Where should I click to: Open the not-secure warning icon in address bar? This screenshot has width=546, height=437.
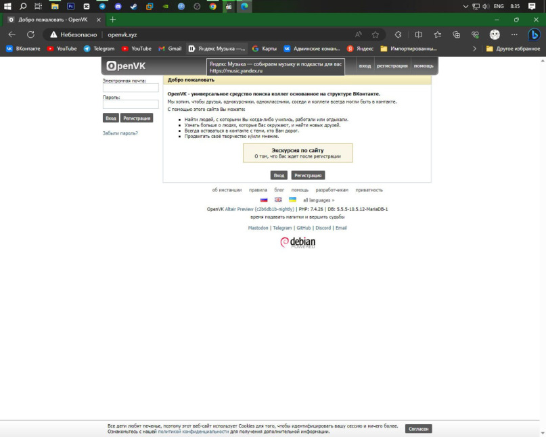click(x=53, y=34)
